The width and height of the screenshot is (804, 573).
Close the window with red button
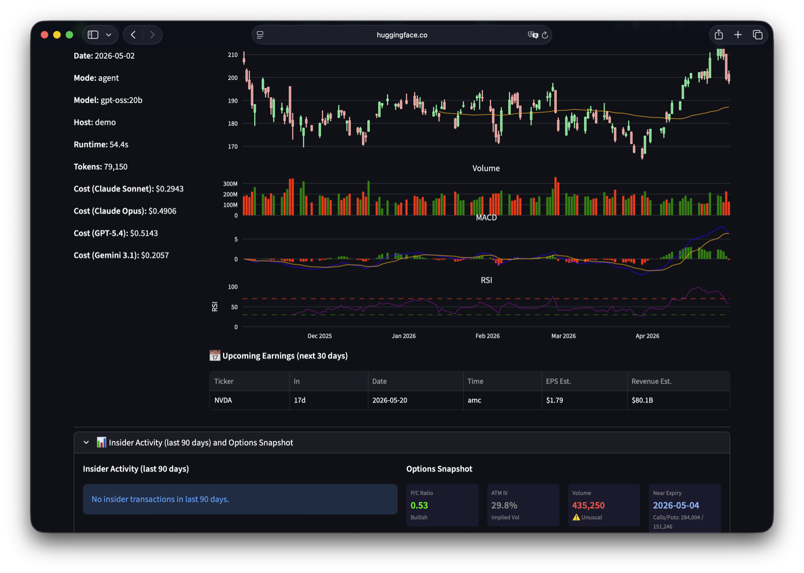pyautogui.click(x=44, y=35)
